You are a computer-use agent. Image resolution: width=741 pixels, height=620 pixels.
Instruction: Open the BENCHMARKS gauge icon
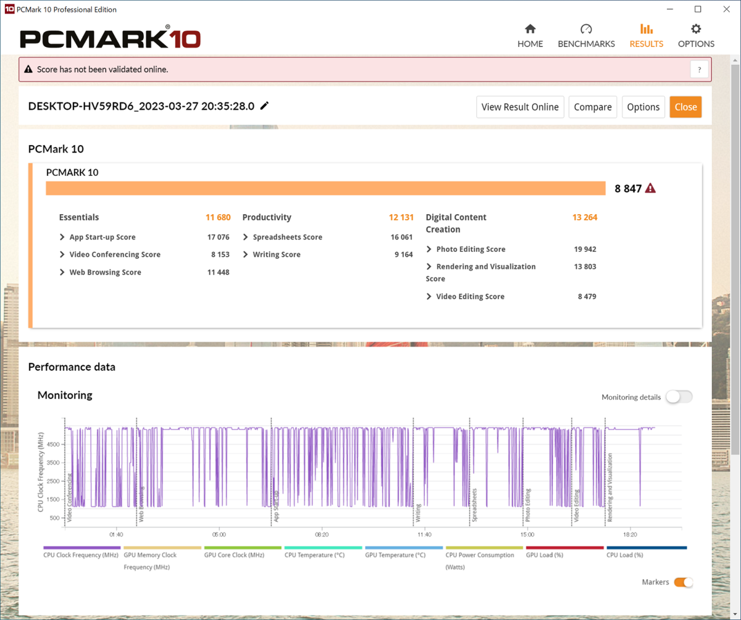pos(586,29)
